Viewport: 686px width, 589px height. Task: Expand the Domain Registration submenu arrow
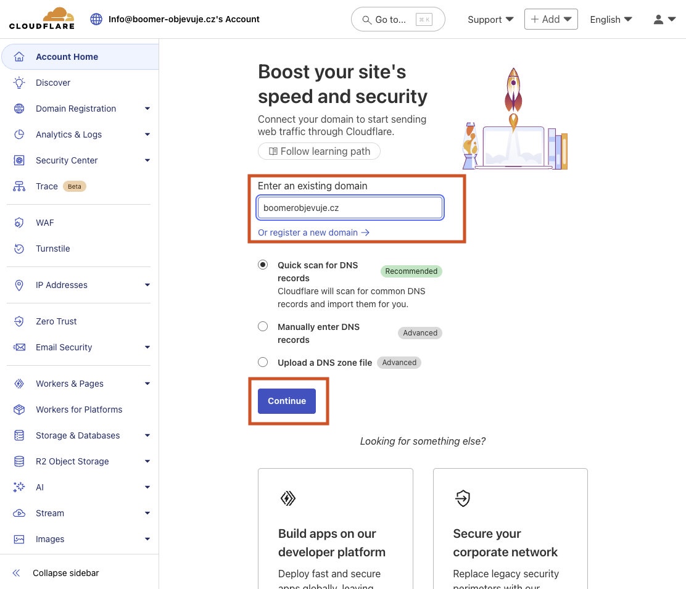click(x=147, y=109)
